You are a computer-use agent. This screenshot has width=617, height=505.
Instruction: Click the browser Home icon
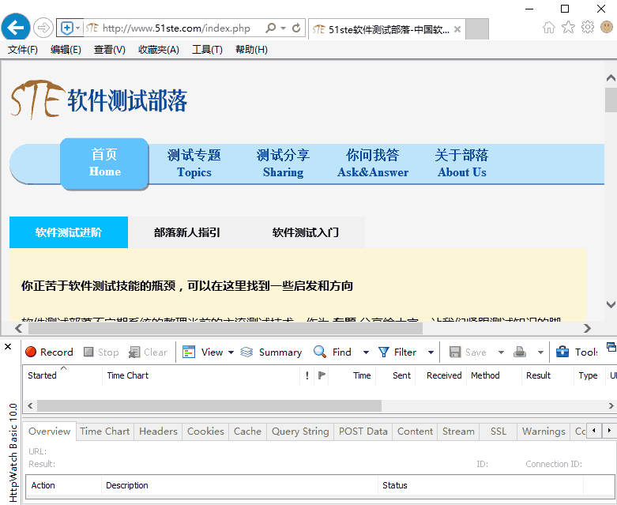[x=549, y=27]
